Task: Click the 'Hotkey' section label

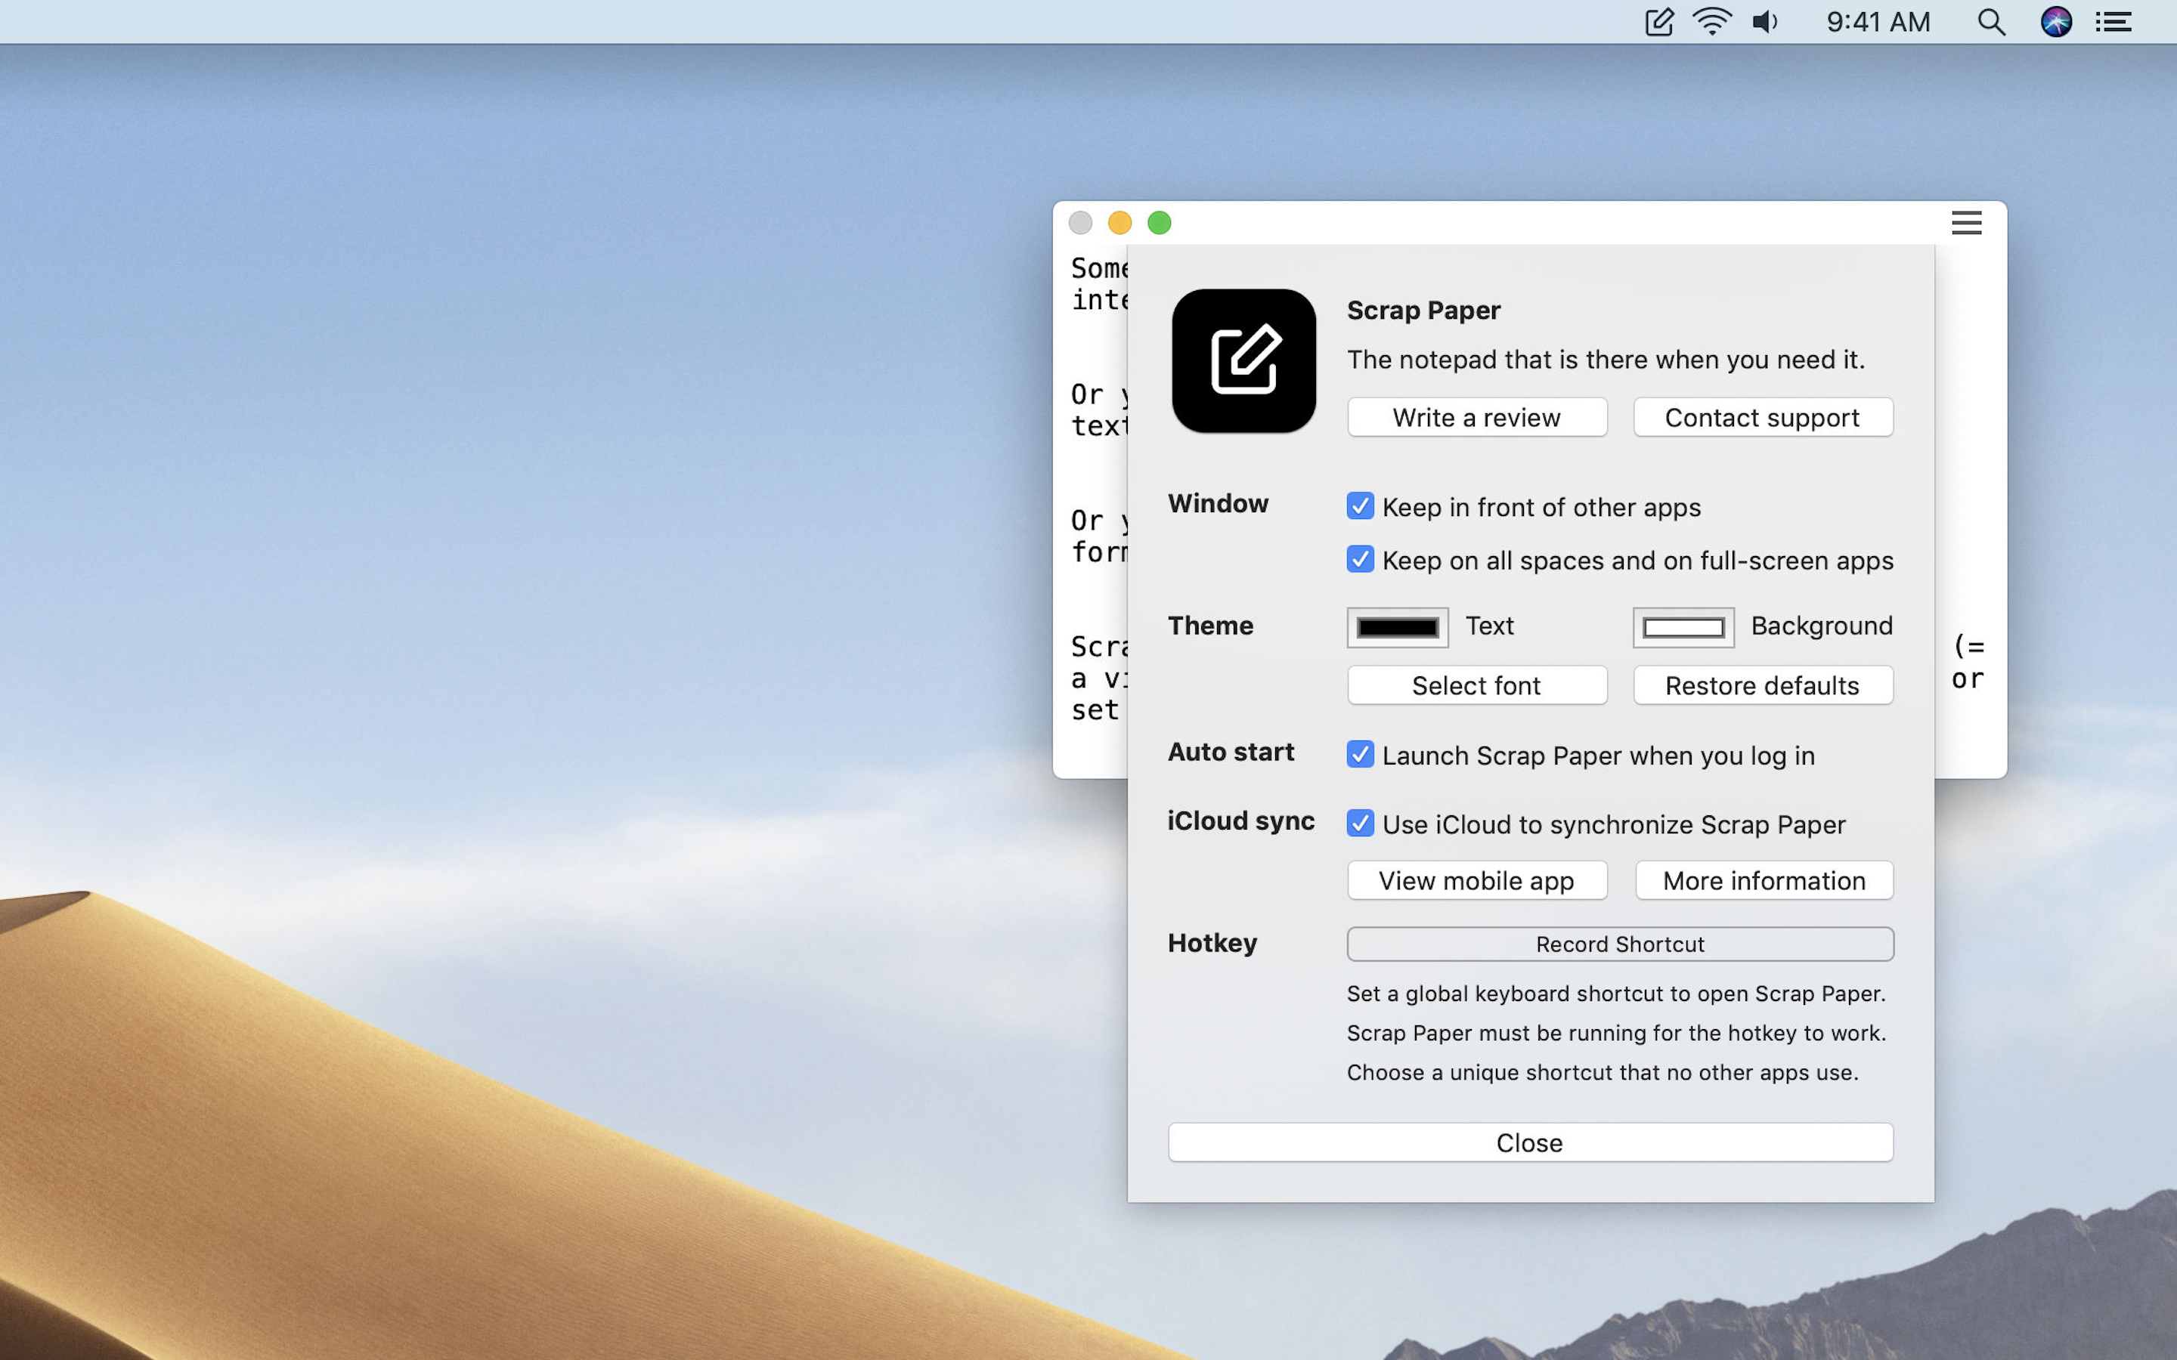Action: (x=1212, y=943)
